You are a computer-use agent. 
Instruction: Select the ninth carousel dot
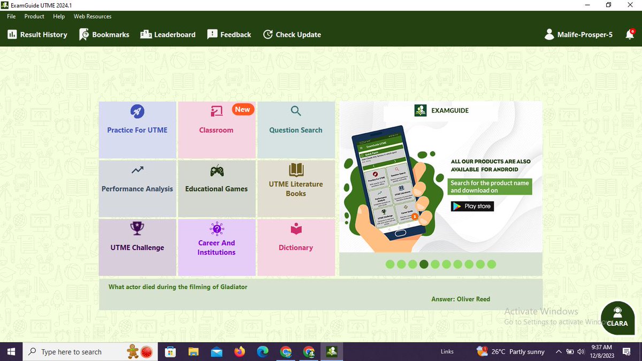pos(480,264)
